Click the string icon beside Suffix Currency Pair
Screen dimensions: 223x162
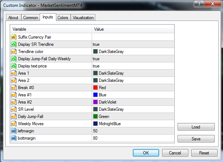[x=14, y=37]
